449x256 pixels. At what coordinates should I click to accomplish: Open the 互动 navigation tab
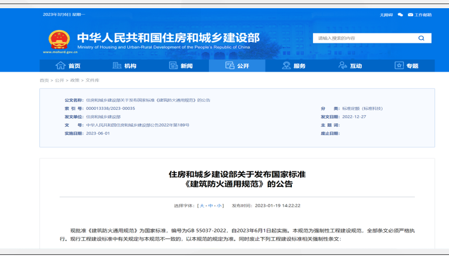(350, 66)
